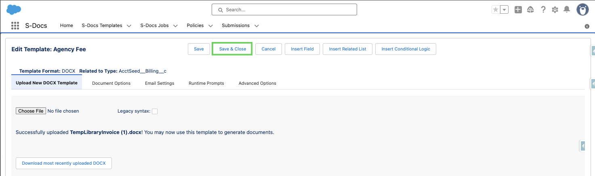Enable the Legacy syntax checkbox

tap(155, 111)
